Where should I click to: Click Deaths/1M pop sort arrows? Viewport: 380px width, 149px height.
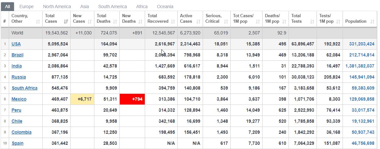click(x=284, y=22)
